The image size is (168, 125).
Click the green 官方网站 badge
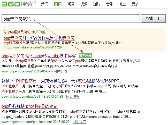pyautogui.click(x=85, y=56)
